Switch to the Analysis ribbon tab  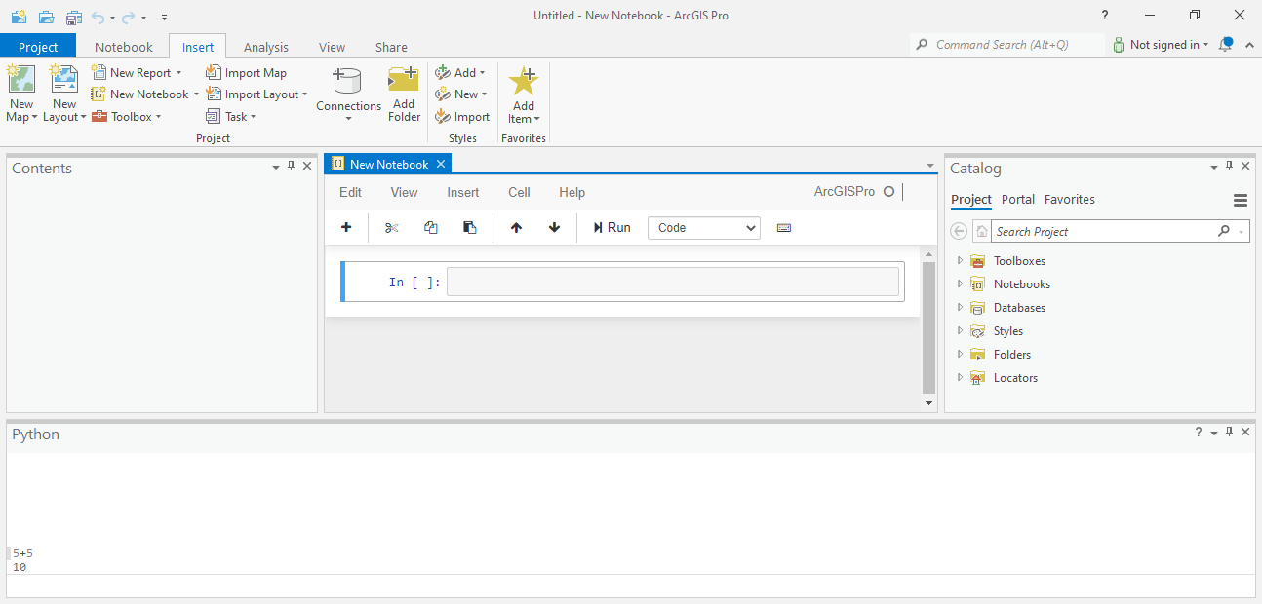(x=265, y=46)
